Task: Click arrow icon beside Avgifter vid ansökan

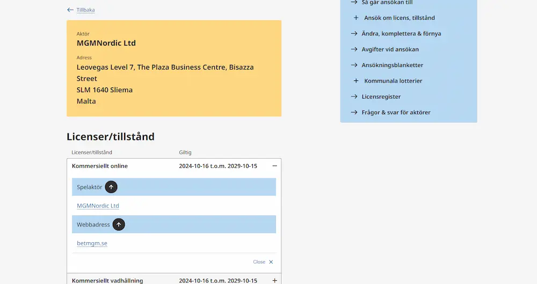Action: pos(354,49)
